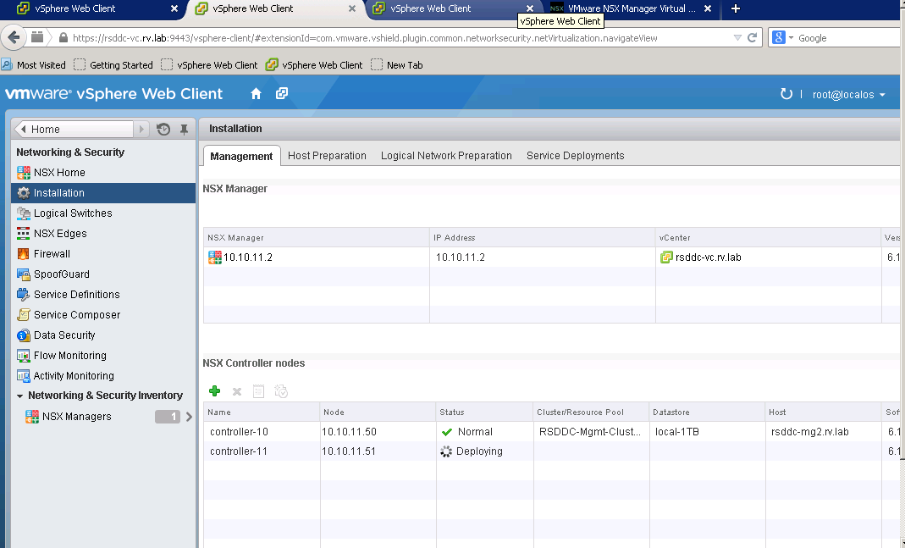The height and width of the screenshot is (548, 905).
Task: Click the green plus add controller icon
Action: pyautogui.click(x=215, y=391)
